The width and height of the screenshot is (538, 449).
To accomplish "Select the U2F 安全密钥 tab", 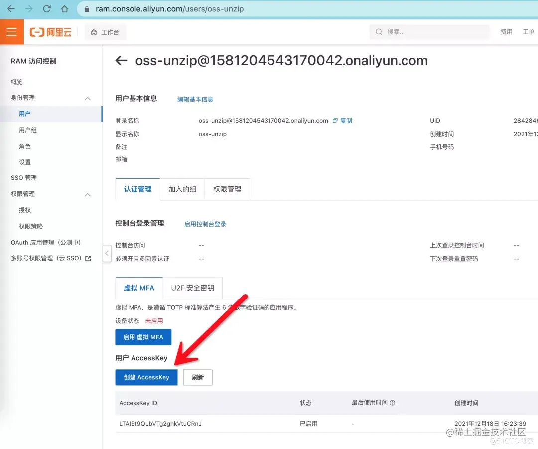I will (x=192, y=288).
